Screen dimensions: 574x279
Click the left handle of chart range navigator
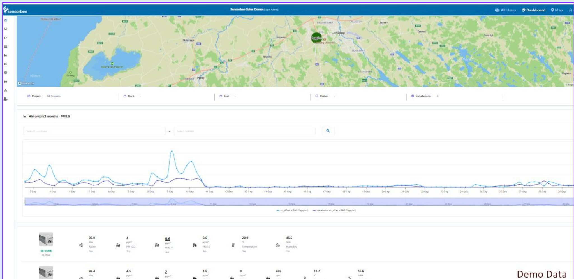pyautogui.click(x=25, y=202)
